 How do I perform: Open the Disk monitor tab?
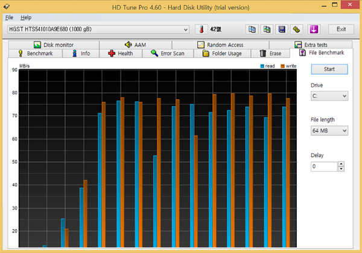click(x=54, y=45)
